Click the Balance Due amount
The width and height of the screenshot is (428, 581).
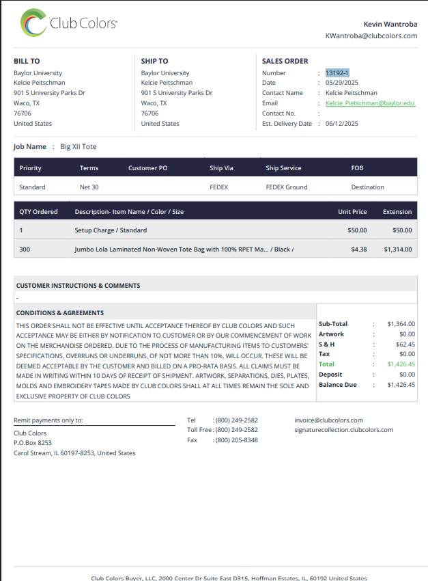[x=401, y=385]
